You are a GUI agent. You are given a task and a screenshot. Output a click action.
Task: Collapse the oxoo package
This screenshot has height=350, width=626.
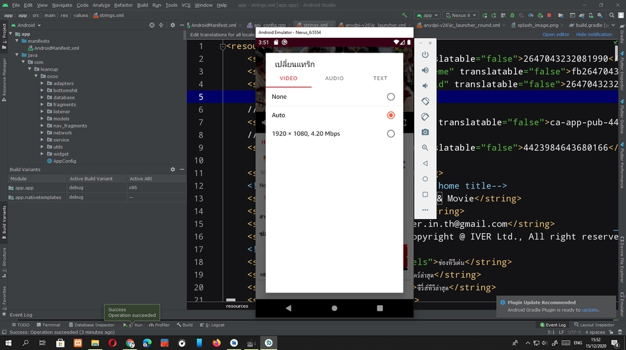pos(36,76)
